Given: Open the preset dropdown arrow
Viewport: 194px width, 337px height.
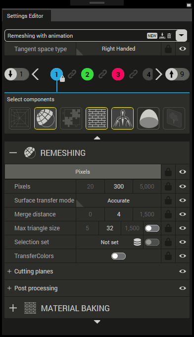Looking at the screenshot, I should 181,35.
